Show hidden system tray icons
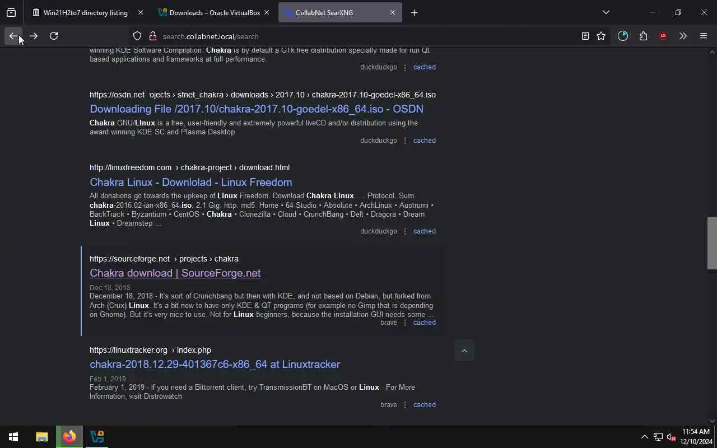 [644, 437]
